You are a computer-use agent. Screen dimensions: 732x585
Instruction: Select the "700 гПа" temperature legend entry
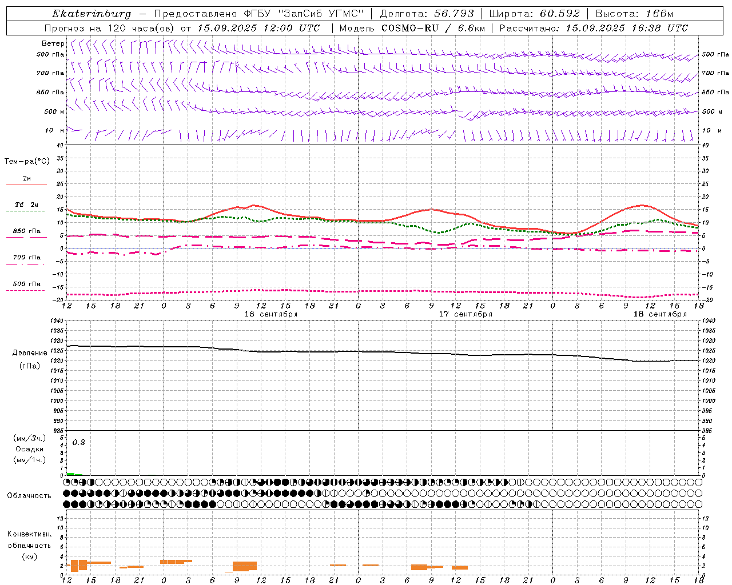coord(27,258)
